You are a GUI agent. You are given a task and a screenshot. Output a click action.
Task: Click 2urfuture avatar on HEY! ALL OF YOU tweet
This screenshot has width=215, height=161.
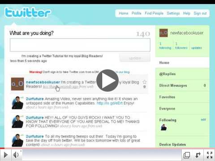point(17,122)
